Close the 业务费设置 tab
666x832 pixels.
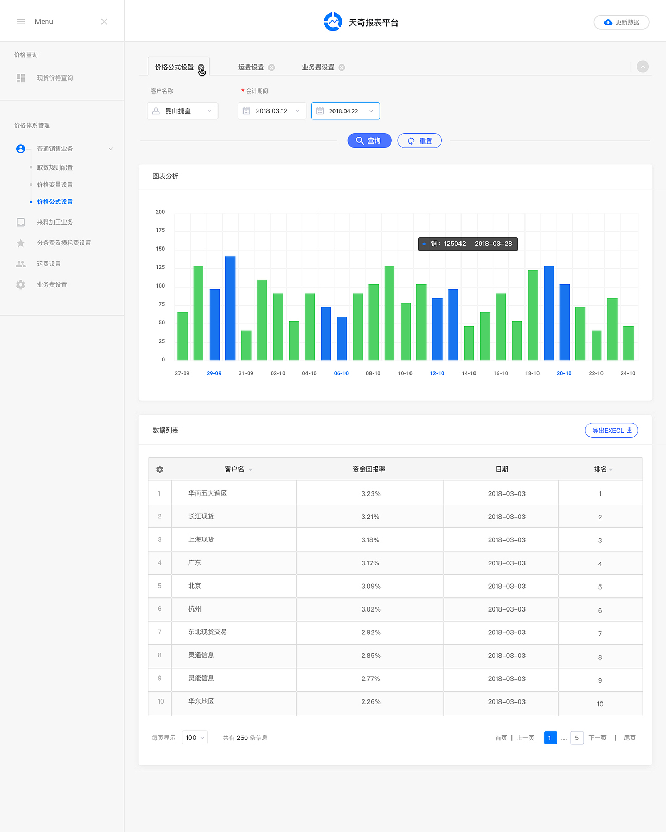tap(342, 68)
